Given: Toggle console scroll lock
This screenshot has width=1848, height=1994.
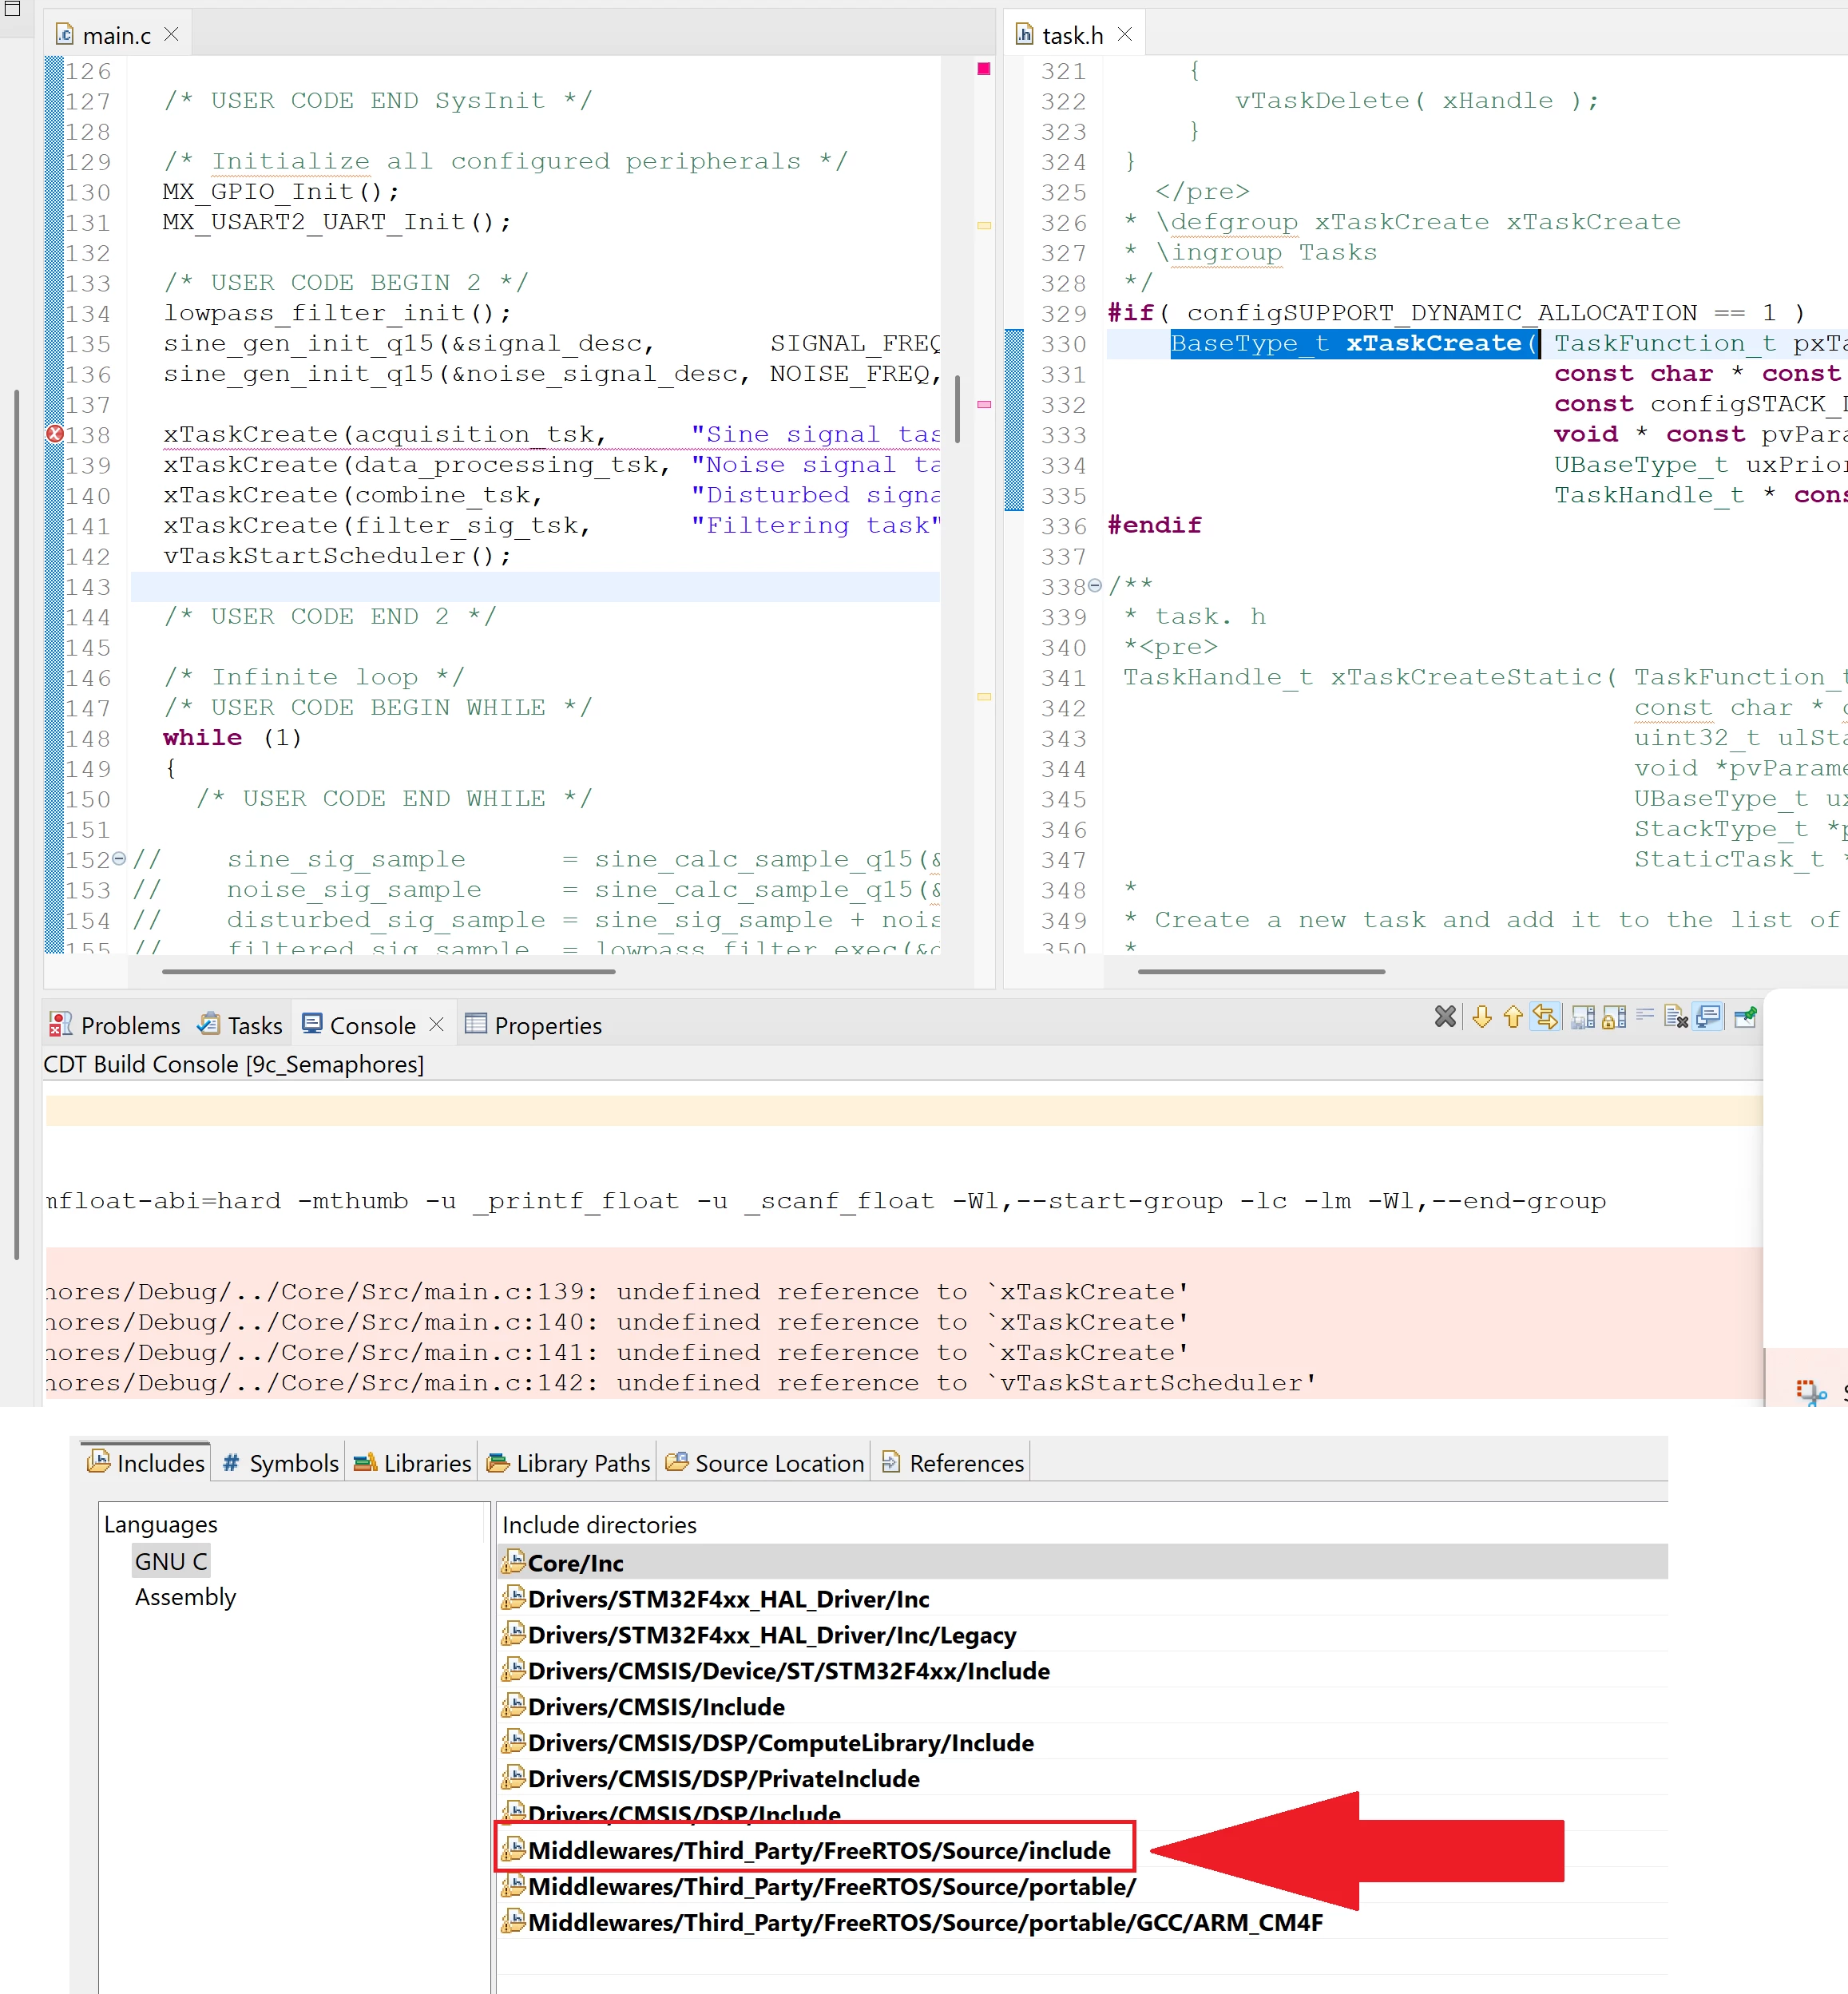Looking at the screenshot, I should point(1614,1017).
